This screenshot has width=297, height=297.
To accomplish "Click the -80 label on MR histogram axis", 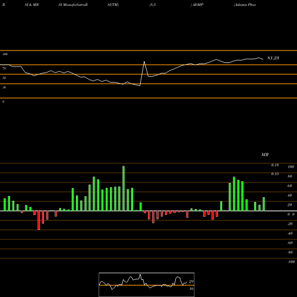I will 290,252.
